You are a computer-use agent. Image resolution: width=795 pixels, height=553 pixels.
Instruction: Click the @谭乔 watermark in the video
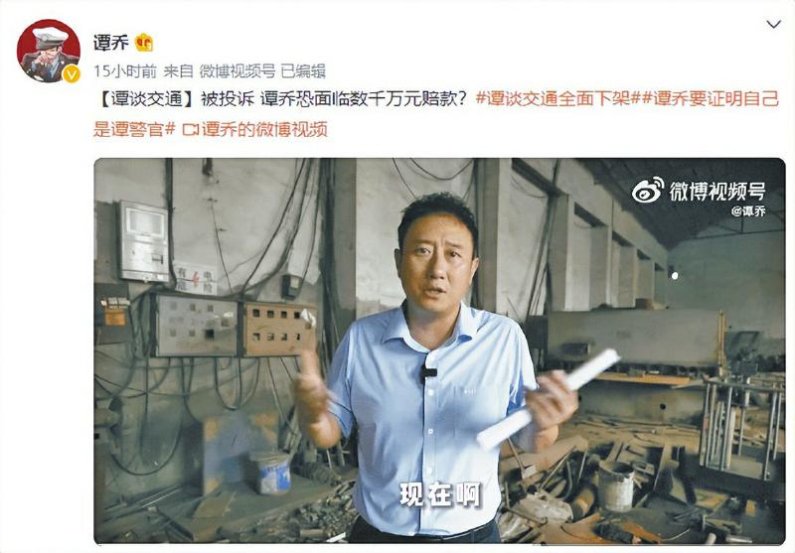748,211
